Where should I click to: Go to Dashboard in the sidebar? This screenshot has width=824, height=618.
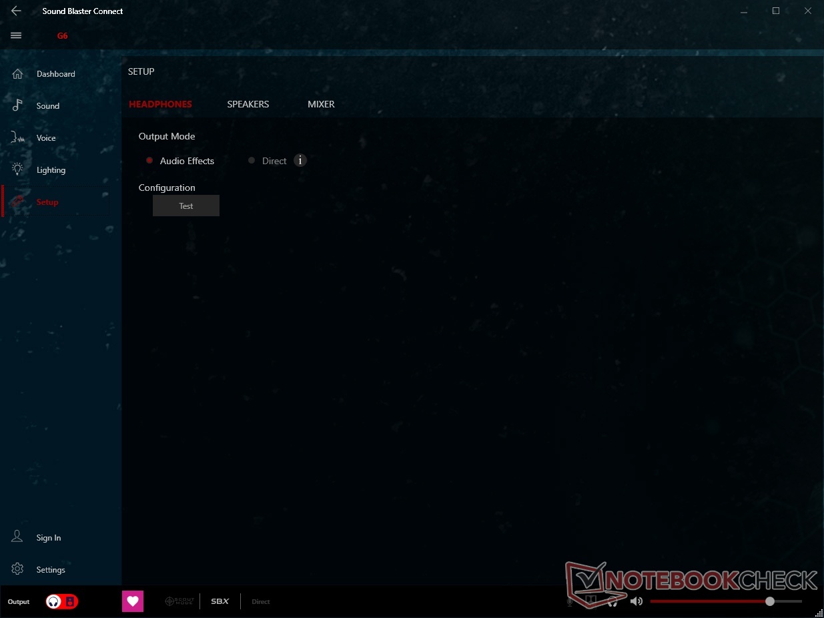point(55,74)
